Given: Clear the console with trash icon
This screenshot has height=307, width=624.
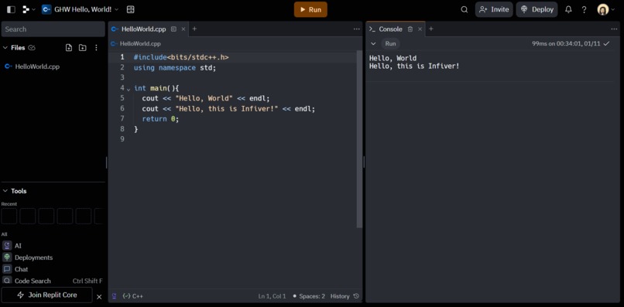Looking at the screenshot, I should coord(410,29).
